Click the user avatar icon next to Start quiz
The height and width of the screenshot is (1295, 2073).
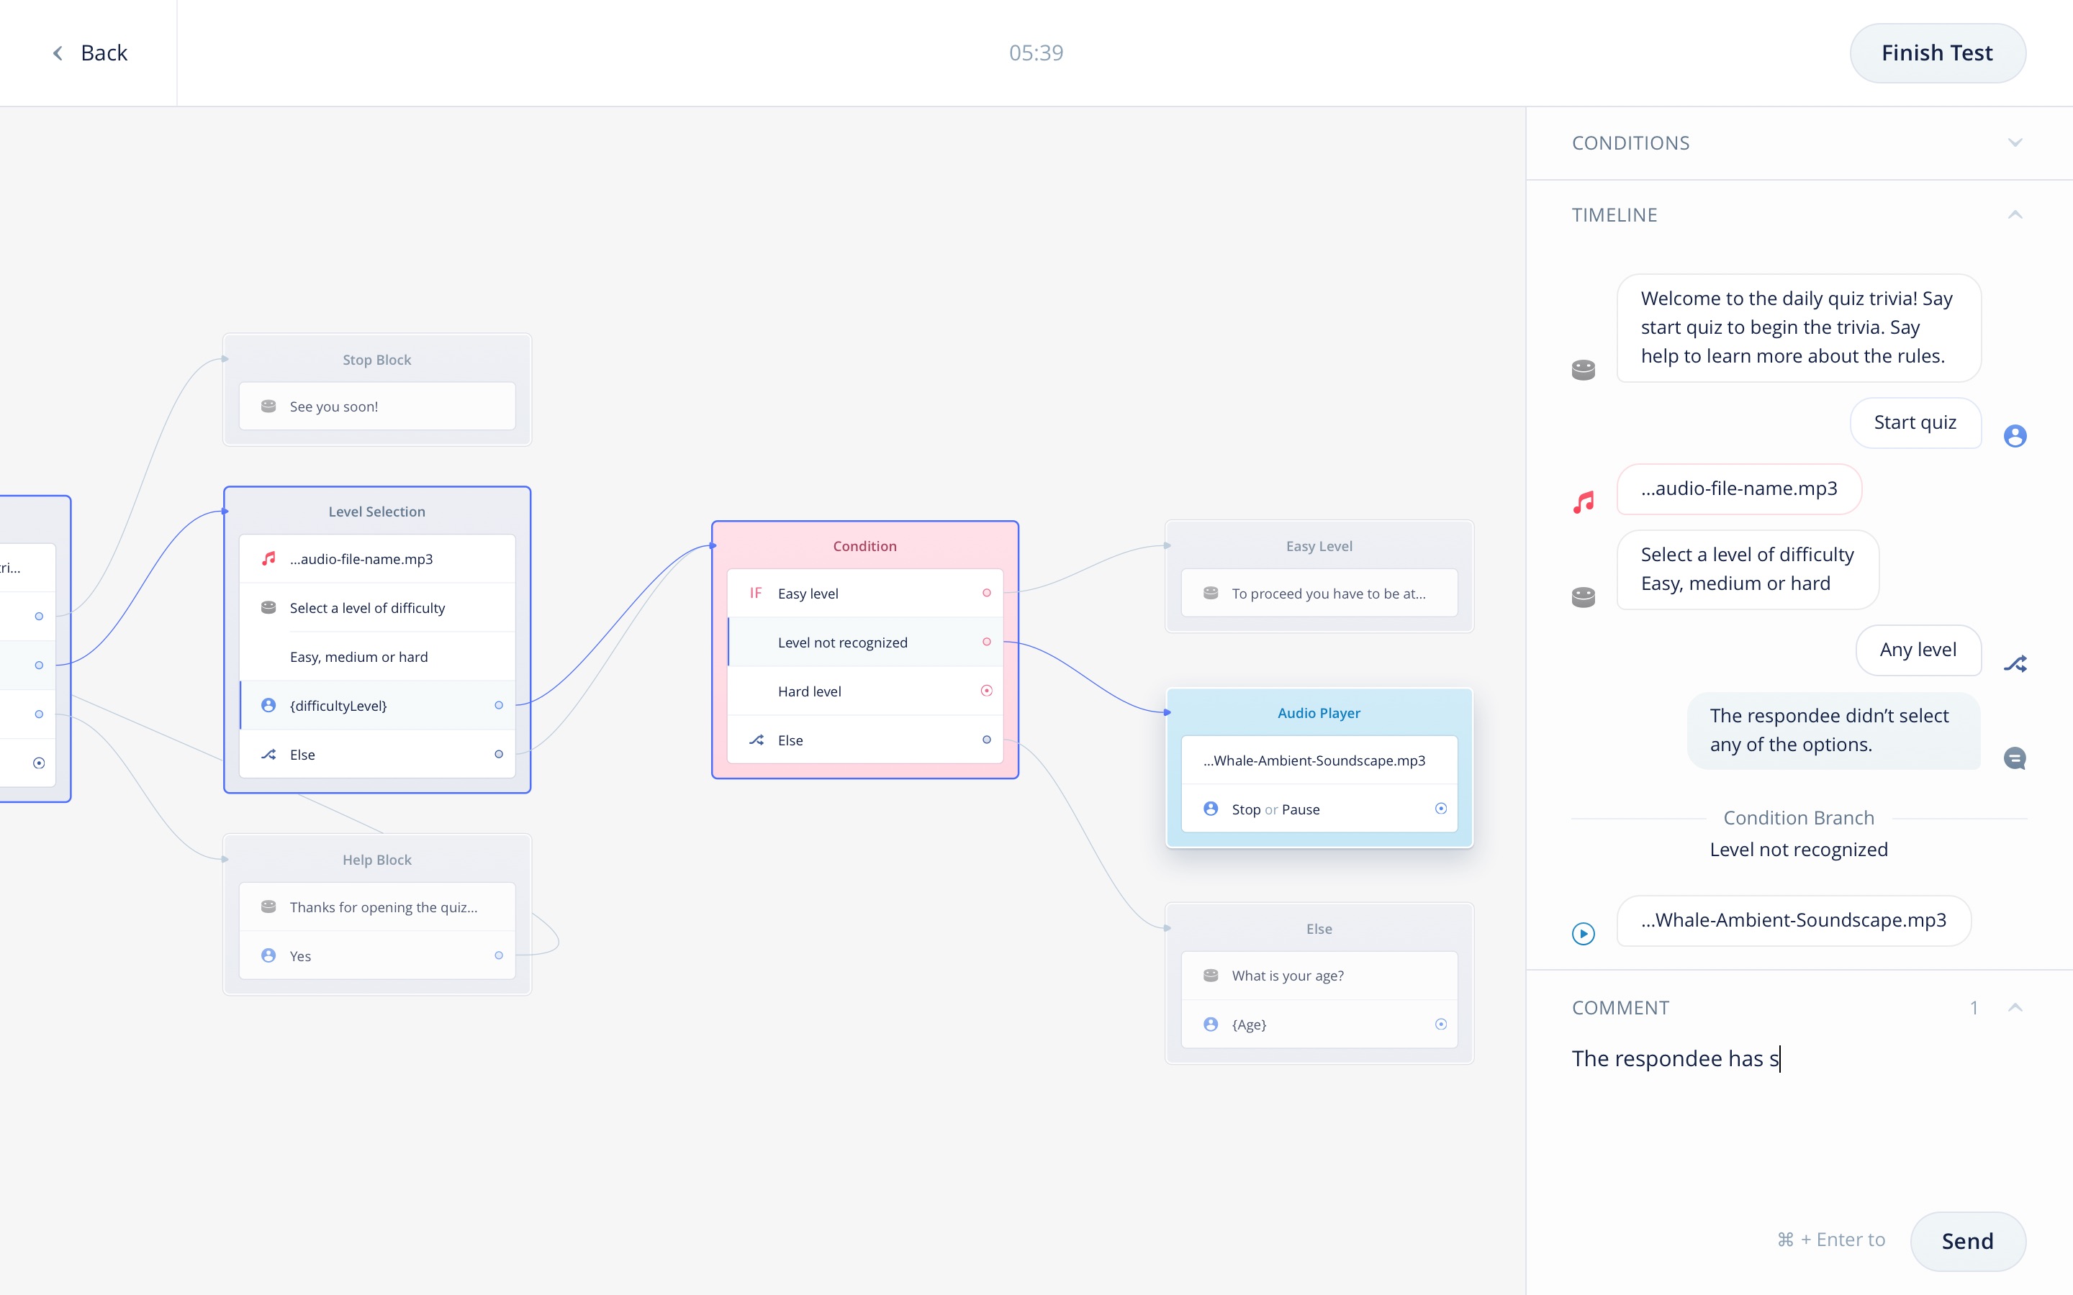[2015, 436]
